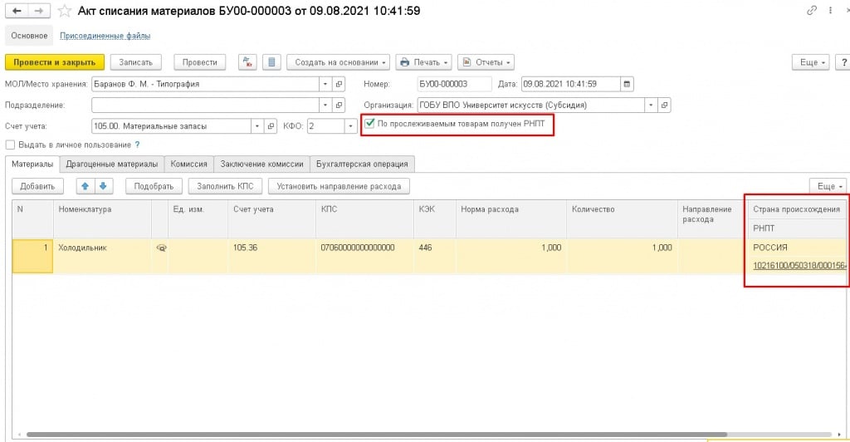Open the Бухгалтерская операция tab
The width and height of the screenshot is (850, 442).
point(362,164)
